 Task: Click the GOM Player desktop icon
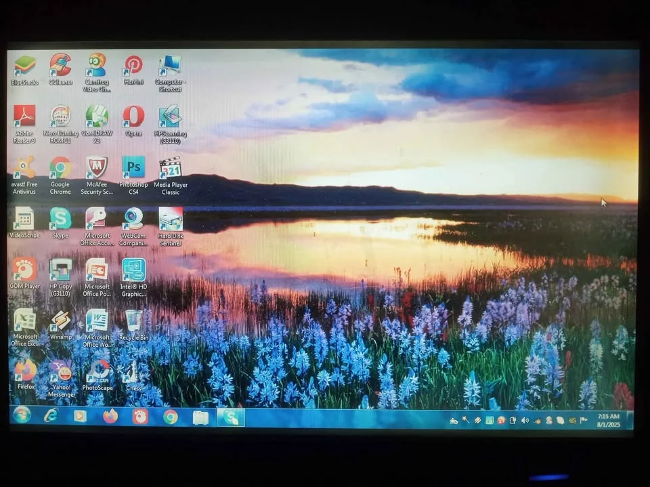pos(24,274)
